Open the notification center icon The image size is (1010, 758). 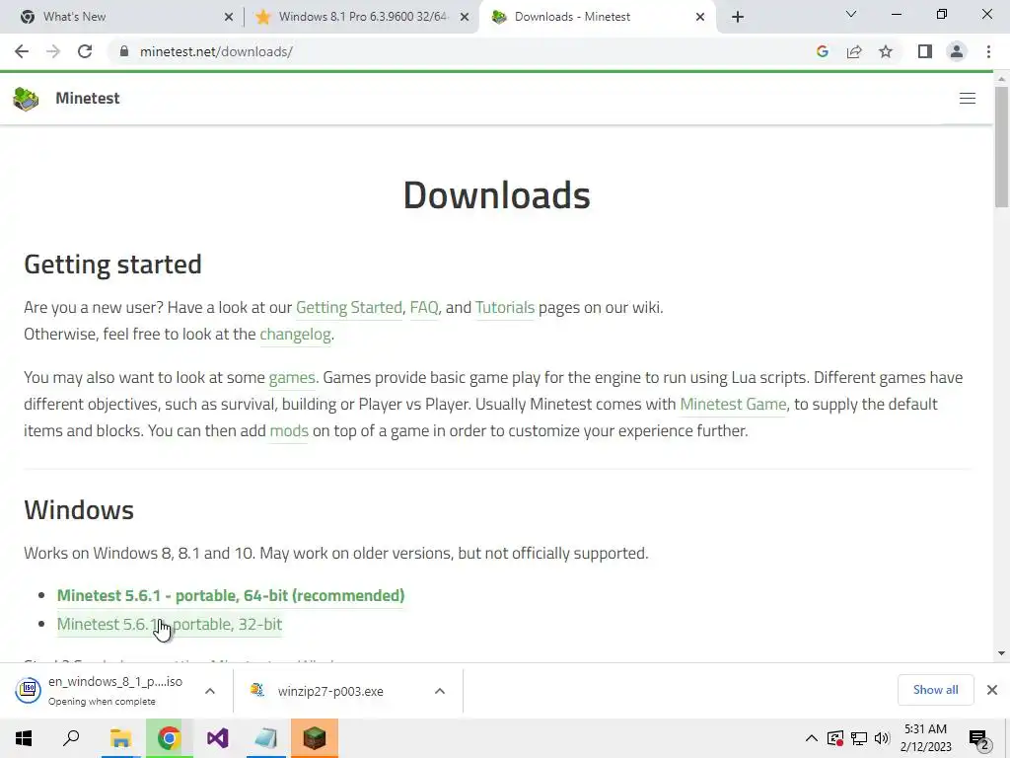pos(979,739)
